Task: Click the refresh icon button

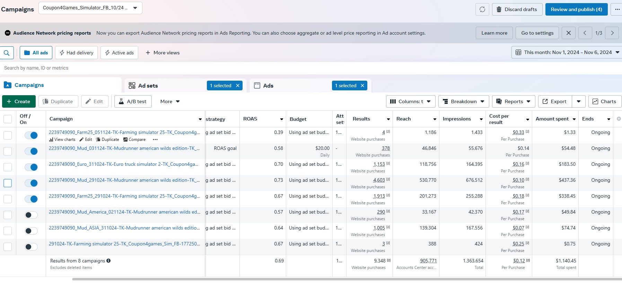Action: coord(482,9)
